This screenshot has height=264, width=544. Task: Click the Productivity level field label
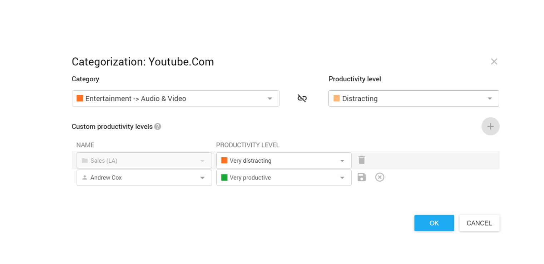355,79
